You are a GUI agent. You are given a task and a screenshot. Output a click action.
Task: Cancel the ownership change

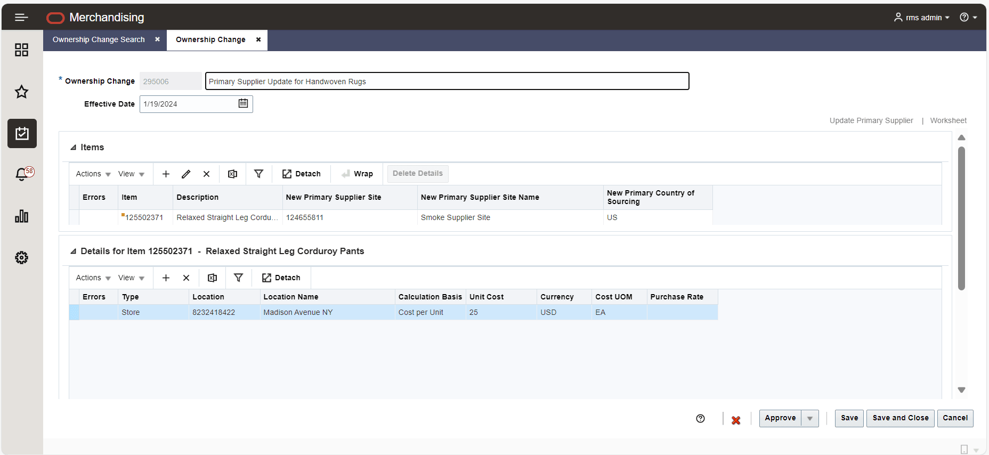click(x=955, y=418)
